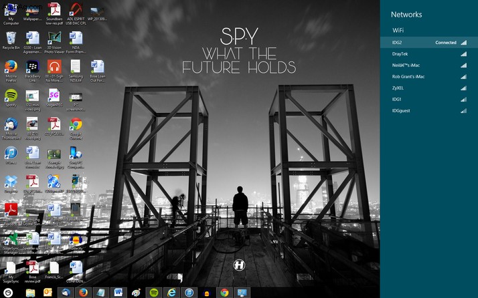The height and width of the screenshot is (298, 478).
Task: Select the DrayTek WiFi network
Action: point(429,54)
